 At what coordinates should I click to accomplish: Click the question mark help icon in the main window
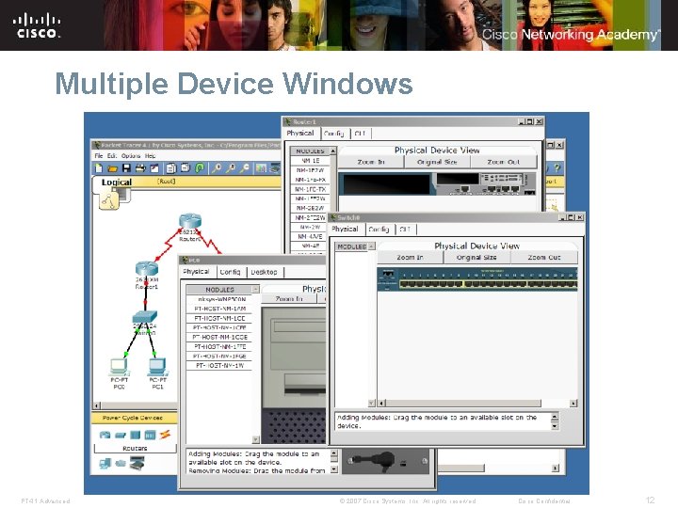557,168
